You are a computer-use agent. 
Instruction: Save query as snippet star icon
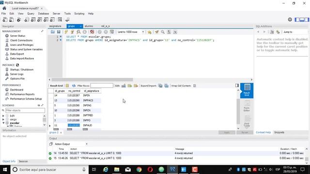tap(150, 32)
